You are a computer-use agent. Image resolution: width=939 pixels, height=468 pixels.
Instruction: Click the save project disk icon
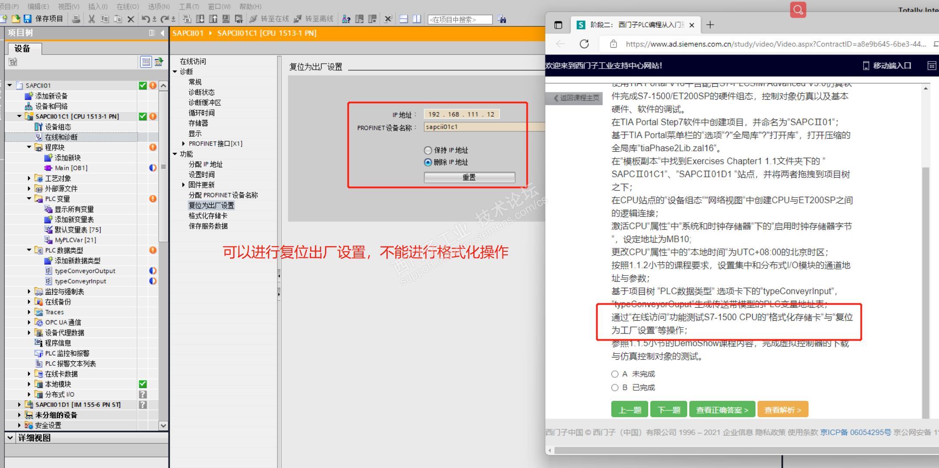(x=28, y=19)
